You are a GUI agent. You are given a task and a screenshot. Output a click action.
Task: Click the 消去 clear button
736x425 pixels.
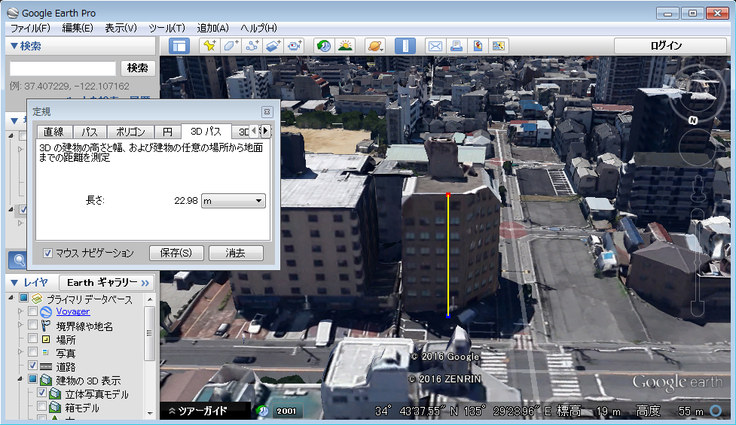point(236,253)
